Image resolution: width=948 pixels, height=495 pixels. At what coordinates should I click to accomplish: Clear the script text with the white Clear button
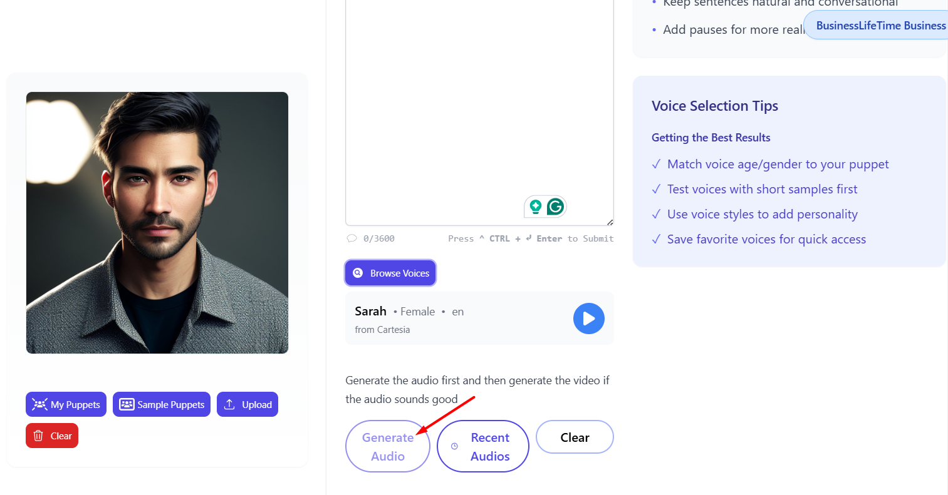[575, 437]
